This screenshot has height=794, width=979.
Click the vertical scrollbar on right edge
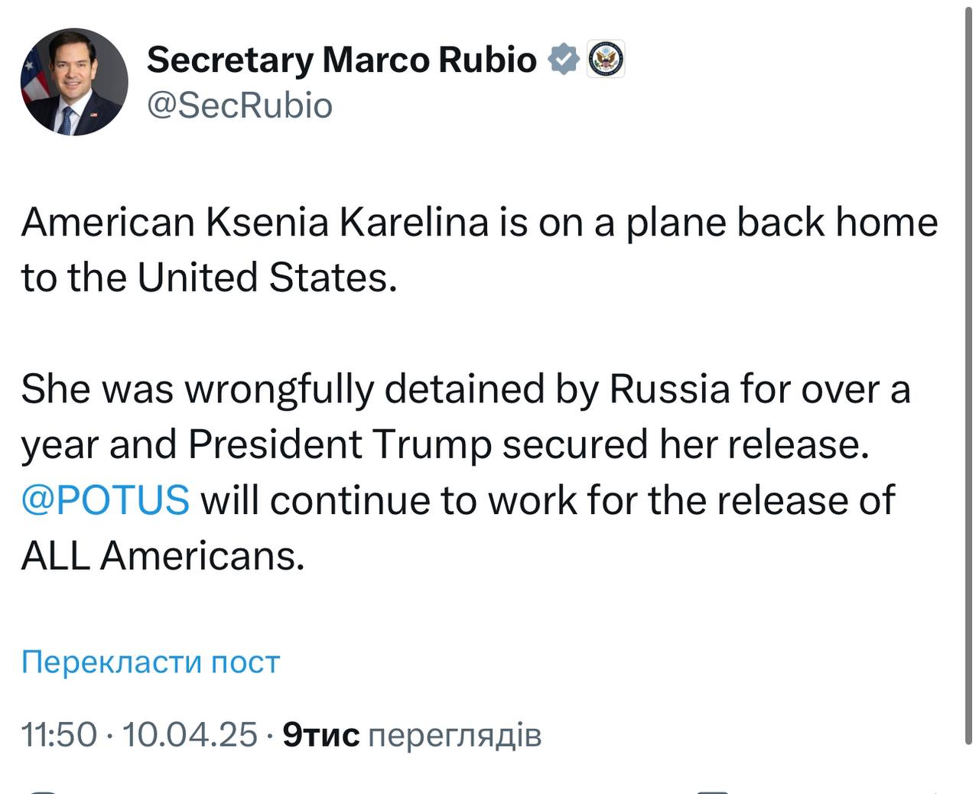click(969, 382)
